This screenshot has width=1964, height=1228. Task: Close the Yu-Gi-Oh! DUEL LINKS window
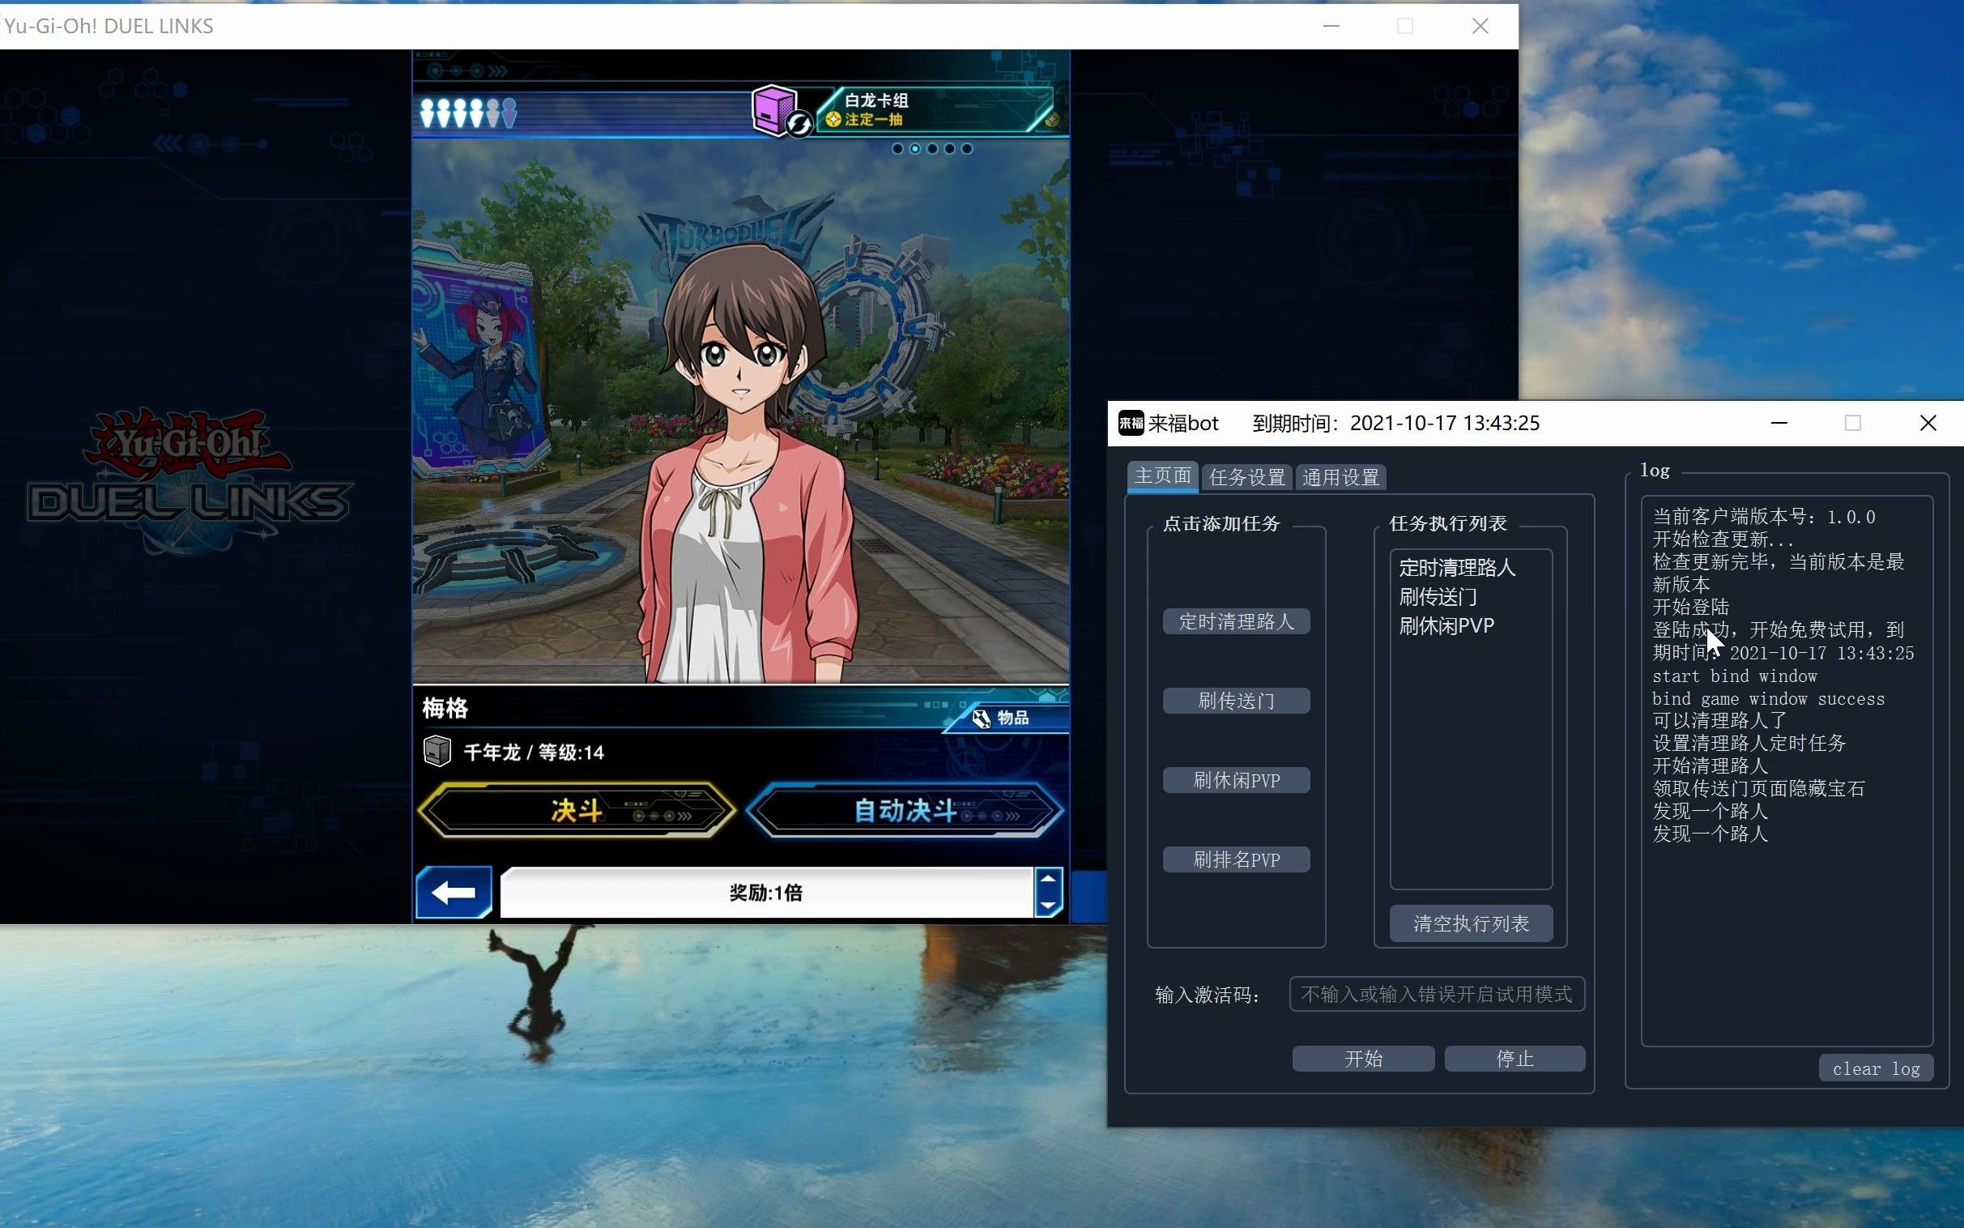pos(1480,26)
